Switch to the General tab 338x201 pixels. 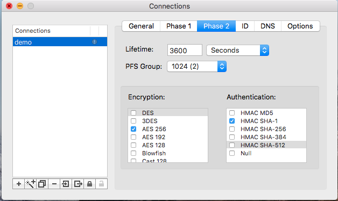141,26
